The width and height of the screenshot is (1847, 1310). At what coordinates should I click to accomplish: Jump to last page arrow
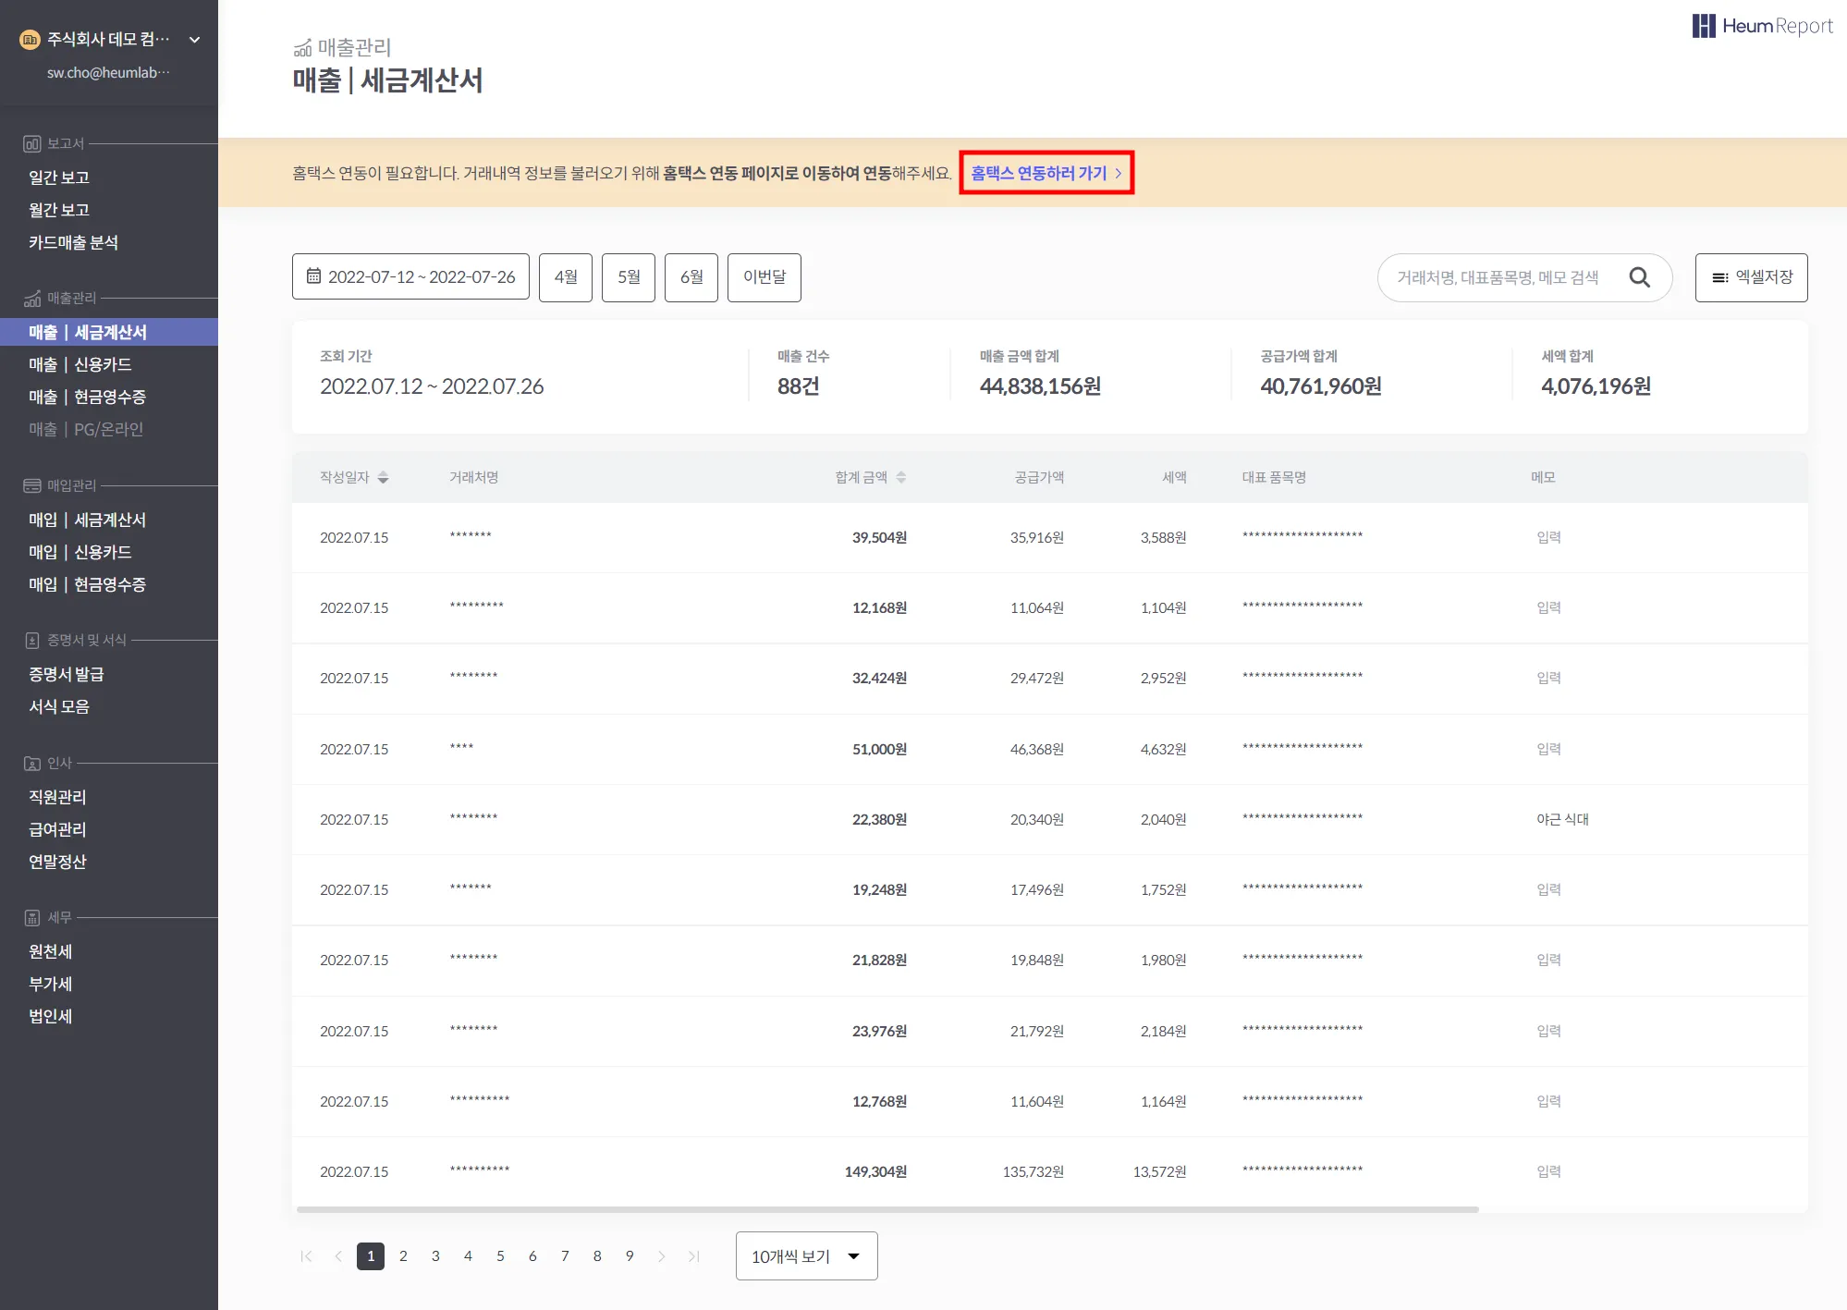(x=693, y=1255)
